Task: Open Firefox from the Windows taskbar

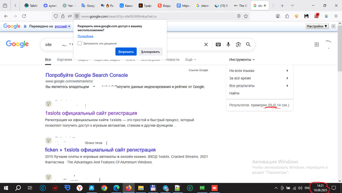Action: (128, 188)
